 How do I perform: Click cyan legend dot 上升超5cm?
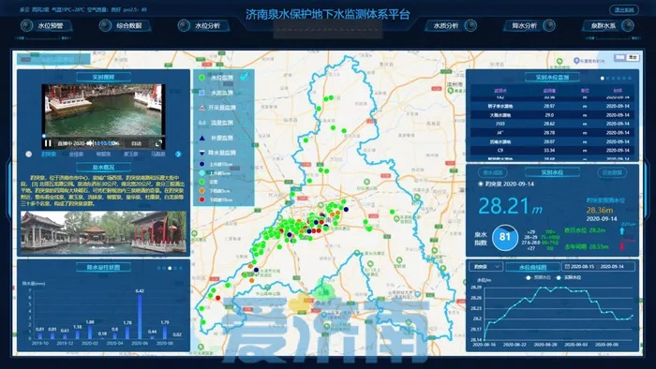pos(202,172)
